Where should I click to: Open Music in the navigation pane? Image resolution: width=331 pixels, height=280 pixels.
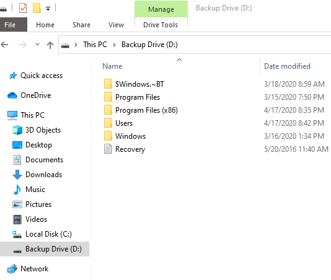[x=35, y=190]
